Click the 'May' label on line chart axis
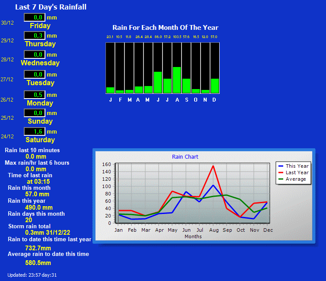This screenshot has height=281, width=326. pyautogui.click(x=173, y=230)
